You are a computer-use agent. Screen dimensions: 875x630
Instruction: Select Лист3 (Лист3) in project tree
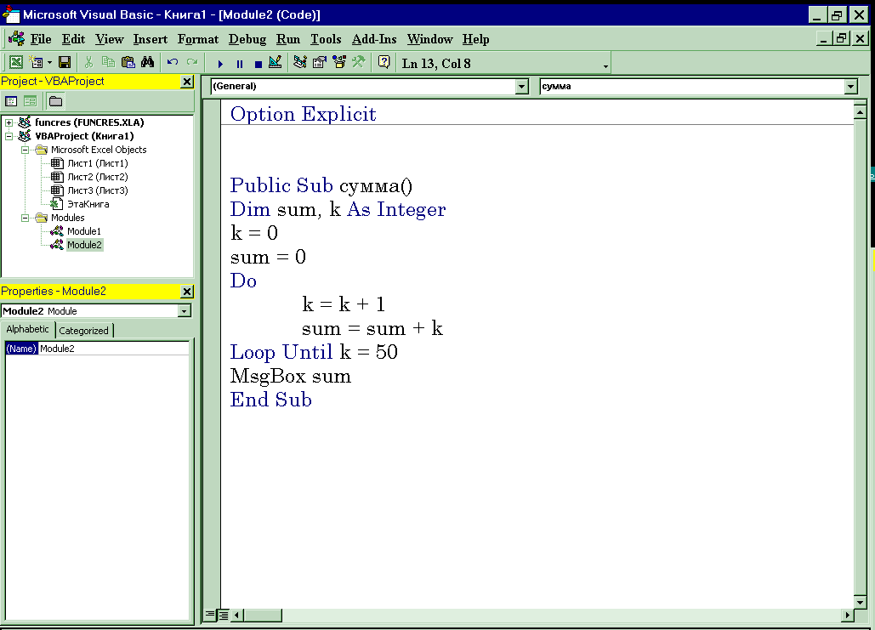point(98,190)
